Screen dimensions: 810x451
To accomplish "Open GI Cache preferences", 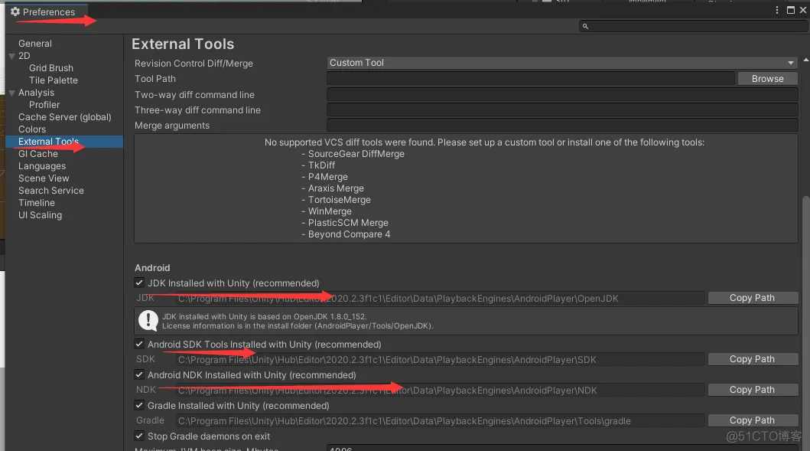I will (38, 154).
